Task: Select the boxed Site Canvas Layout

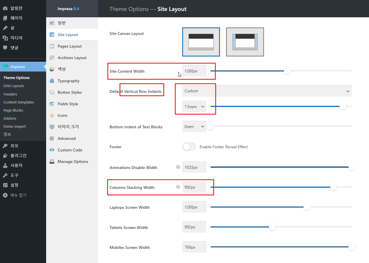Action: pos(245,42)
